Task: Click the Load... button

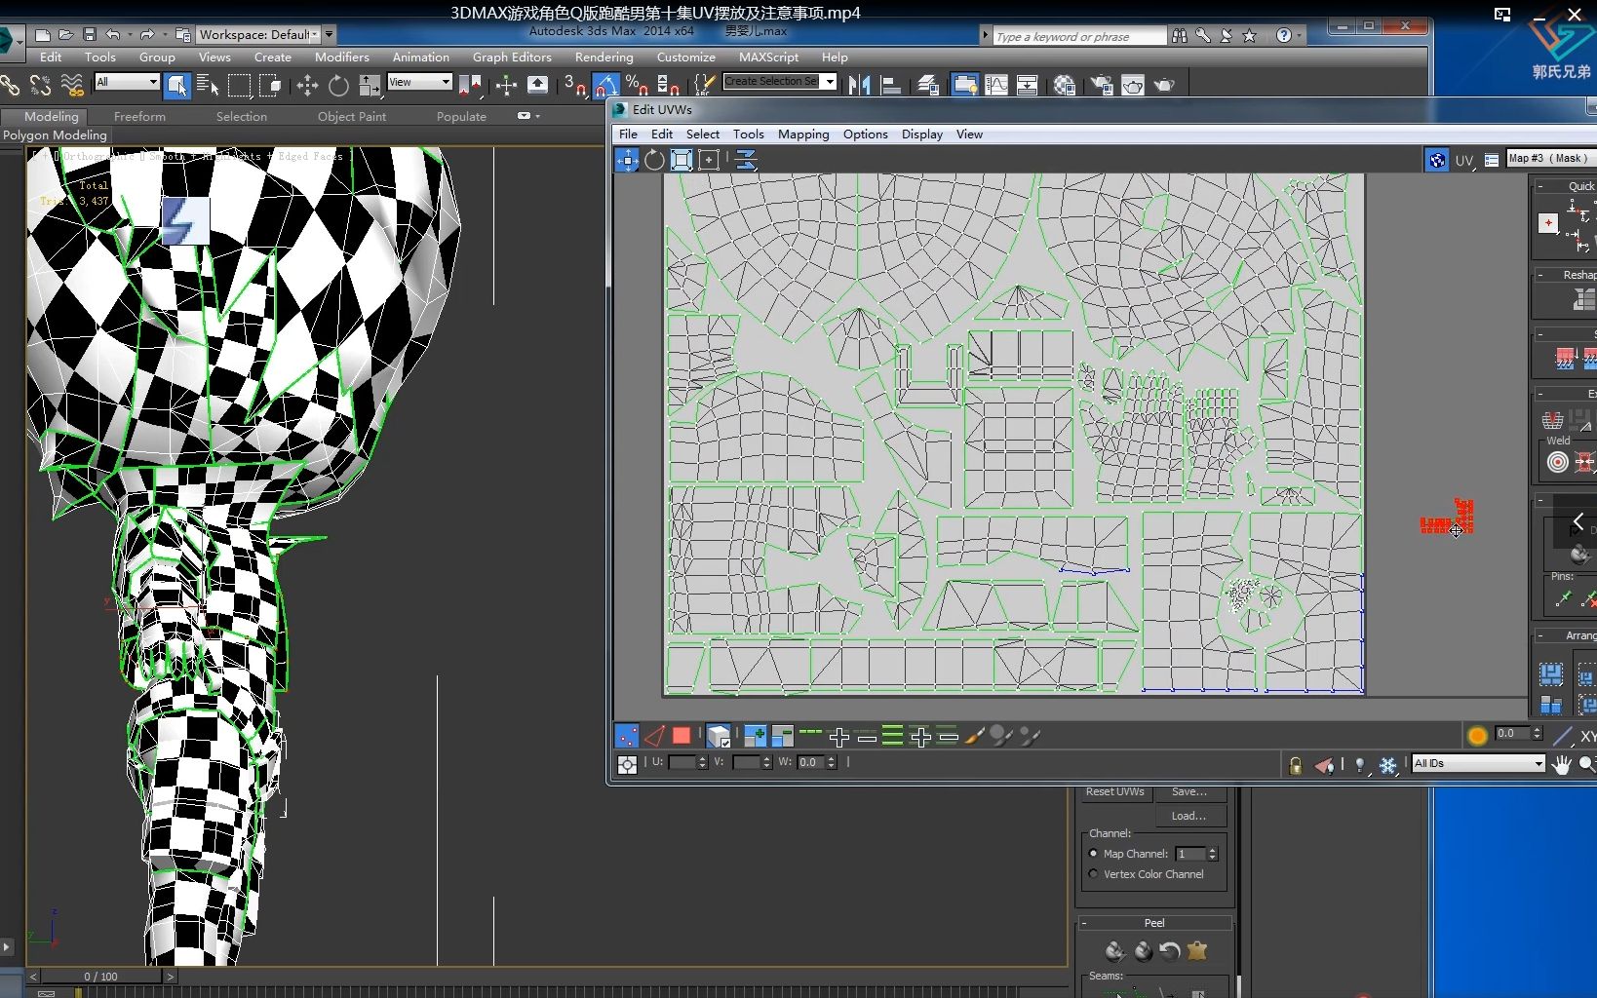Action: tap(1189, 816)
